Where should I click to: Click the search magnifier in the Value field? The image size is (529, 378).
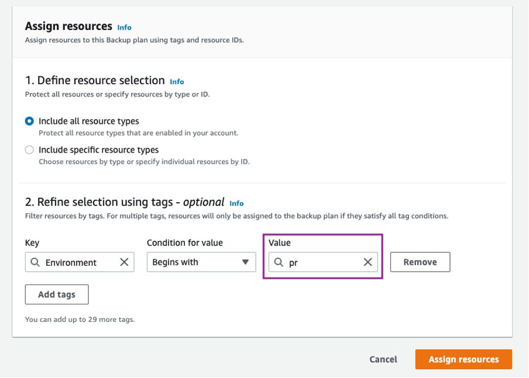[x=279, y=262]
